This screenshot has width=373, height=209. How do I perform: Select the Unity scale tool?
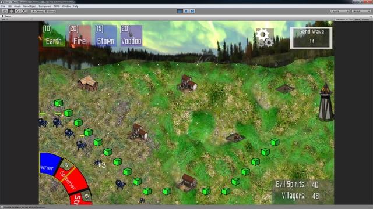tap(24, 11)
